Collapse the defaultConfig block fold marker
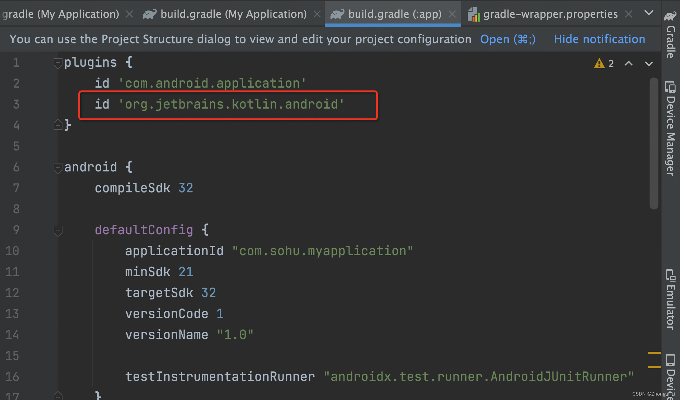Screen dimensions: 680x400 (58, 230)
